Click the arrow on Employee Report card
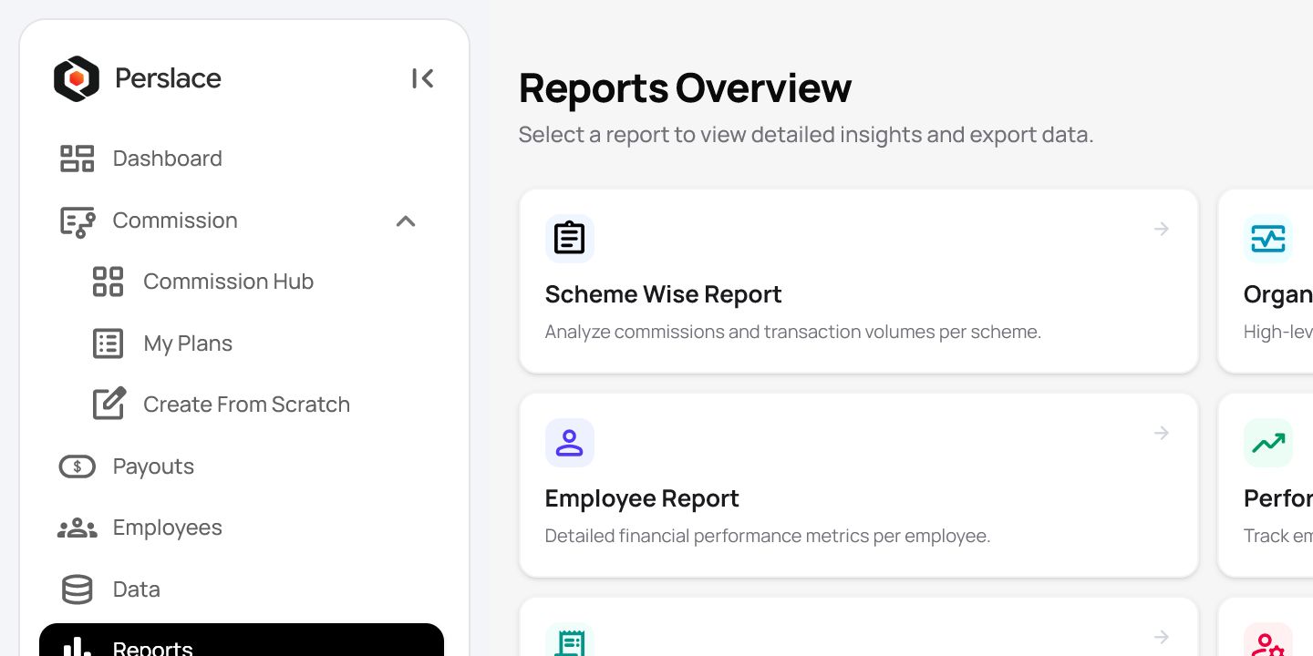Viewport: 1313px width, 656px height. (1161, 433)
